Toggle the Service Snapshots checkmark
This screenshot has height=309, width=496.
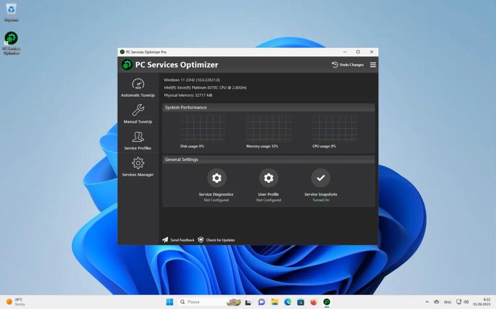point(321,178)
